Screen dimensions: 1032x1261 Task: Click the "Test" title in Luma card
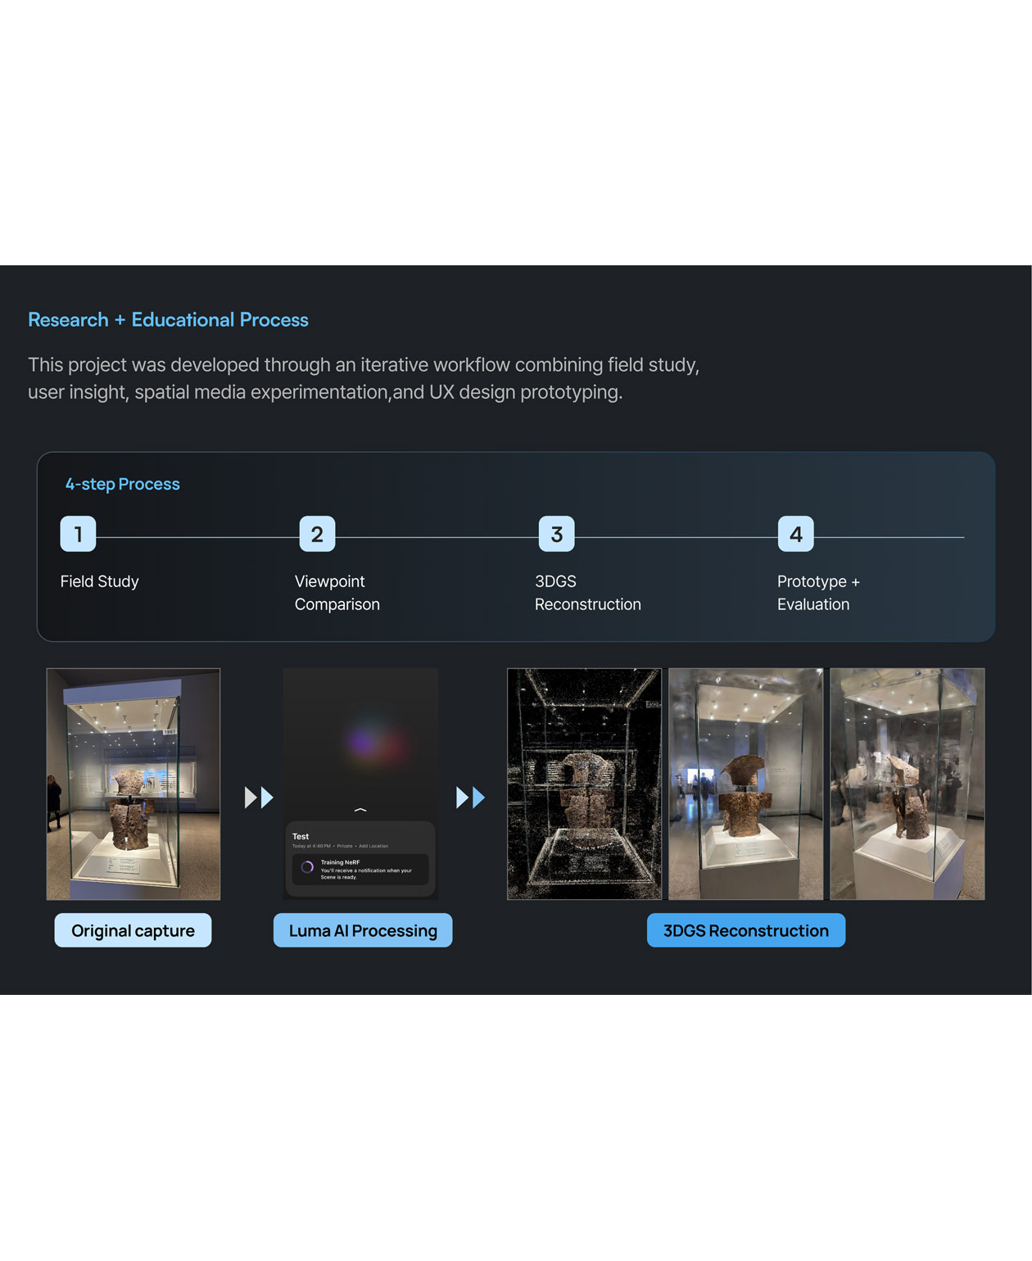[301, 837]
